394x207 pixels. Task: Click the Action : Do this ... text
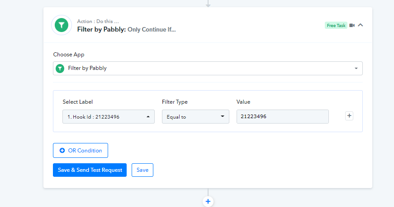[x=98, y=21]
